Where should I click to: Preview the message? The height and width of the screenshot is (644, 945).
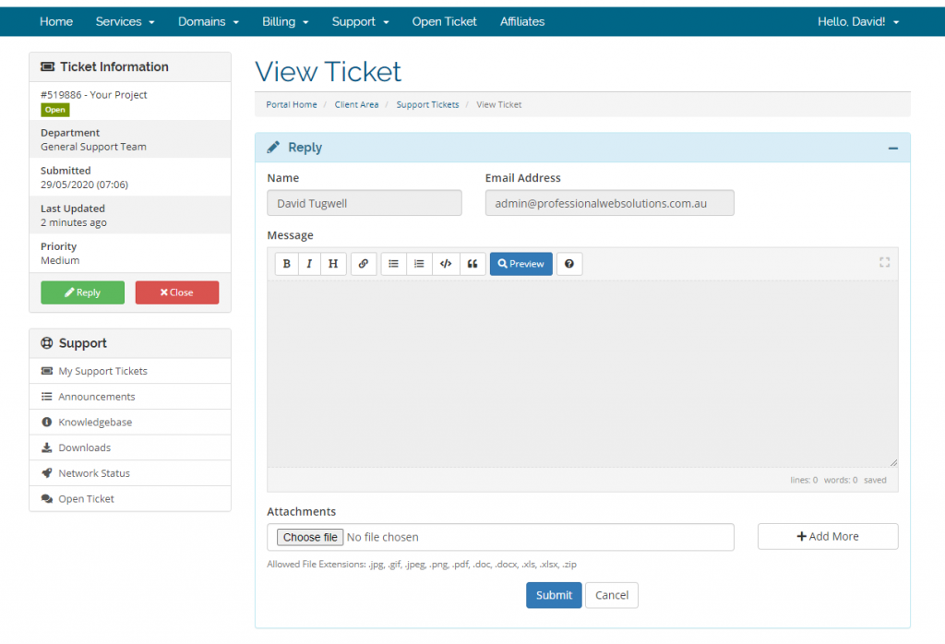click(x=520, y=264)
